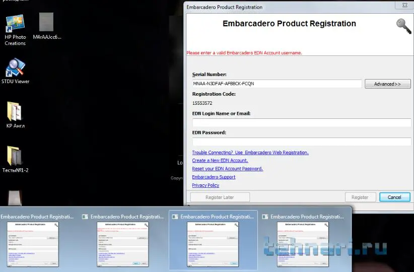The width and height of the screenshot is (414, 272).
Task: Click the registration code 15553572 text
Action: pos(202,103)
